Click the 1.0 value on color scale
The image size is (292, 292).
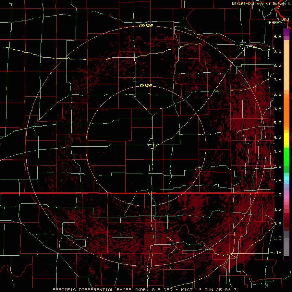277,195
